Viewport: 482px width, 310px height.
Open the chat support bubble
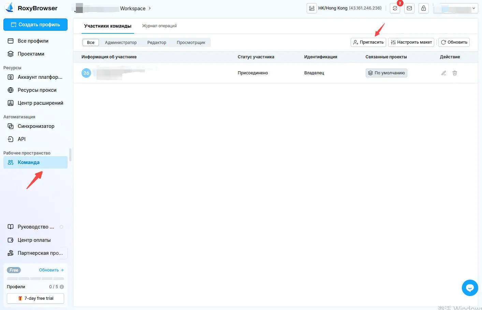tap(470, 288)
